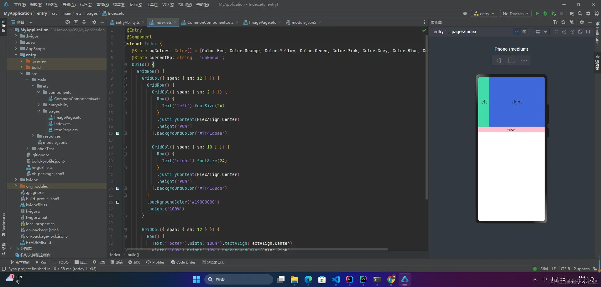The width and height of the screenshot is (601, 287).
Task: Collapse the entry folder in project tree
Action: click(16, 55)
